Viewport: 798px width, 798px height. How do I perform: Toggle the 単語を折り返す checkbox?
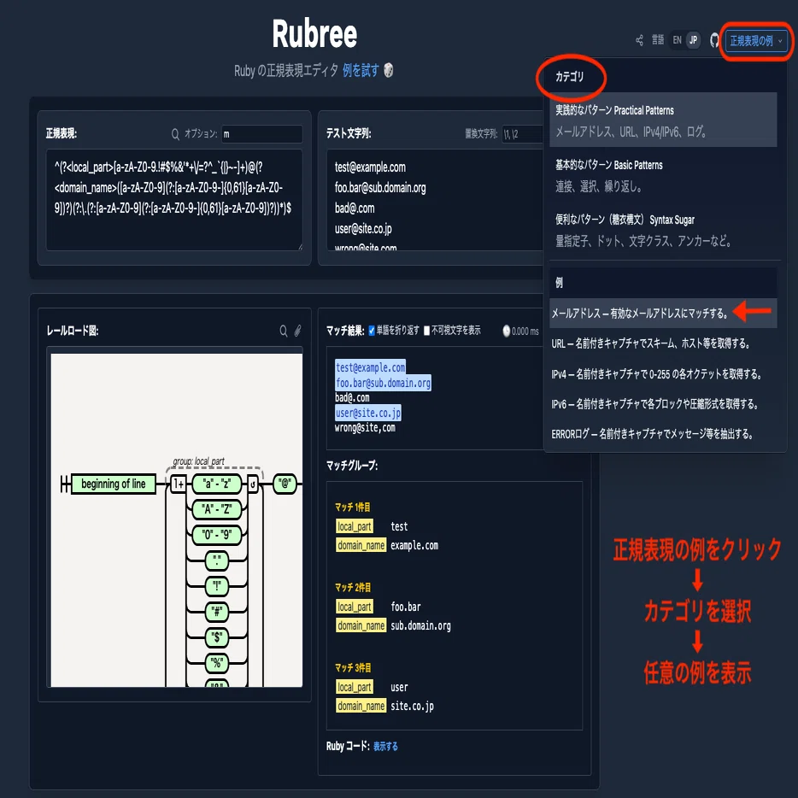372,331
